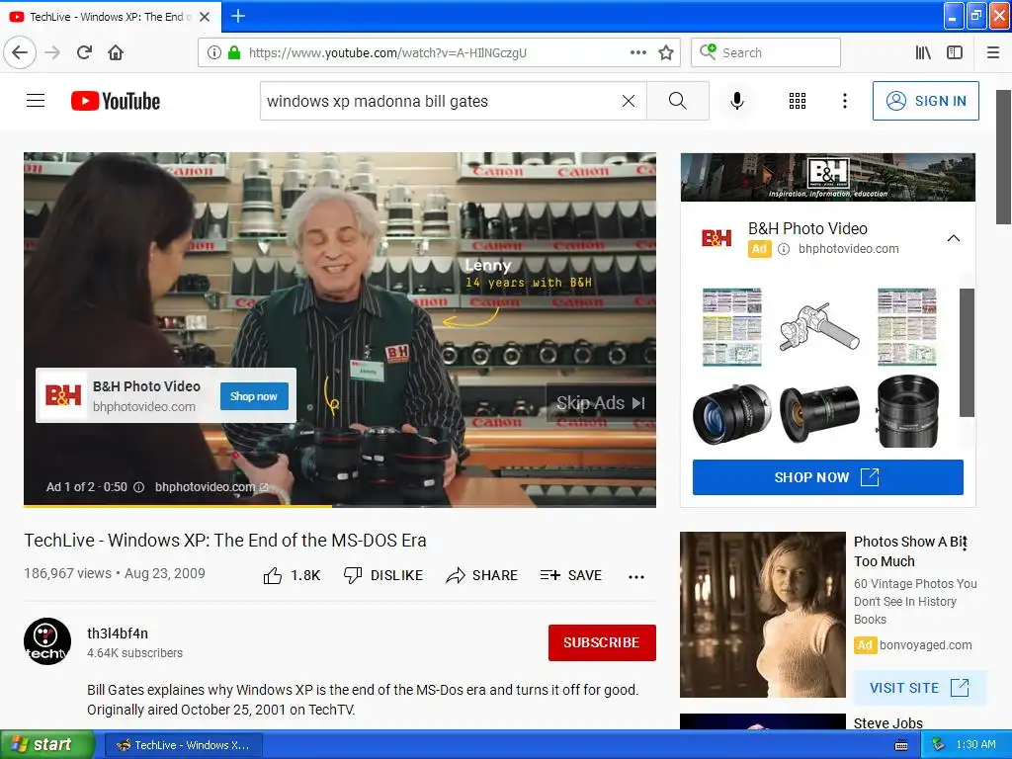The width and height of the screenshot is (1012, 759).
Task: Click the ad product list scrollbar
Action: [x=967, y=353]
